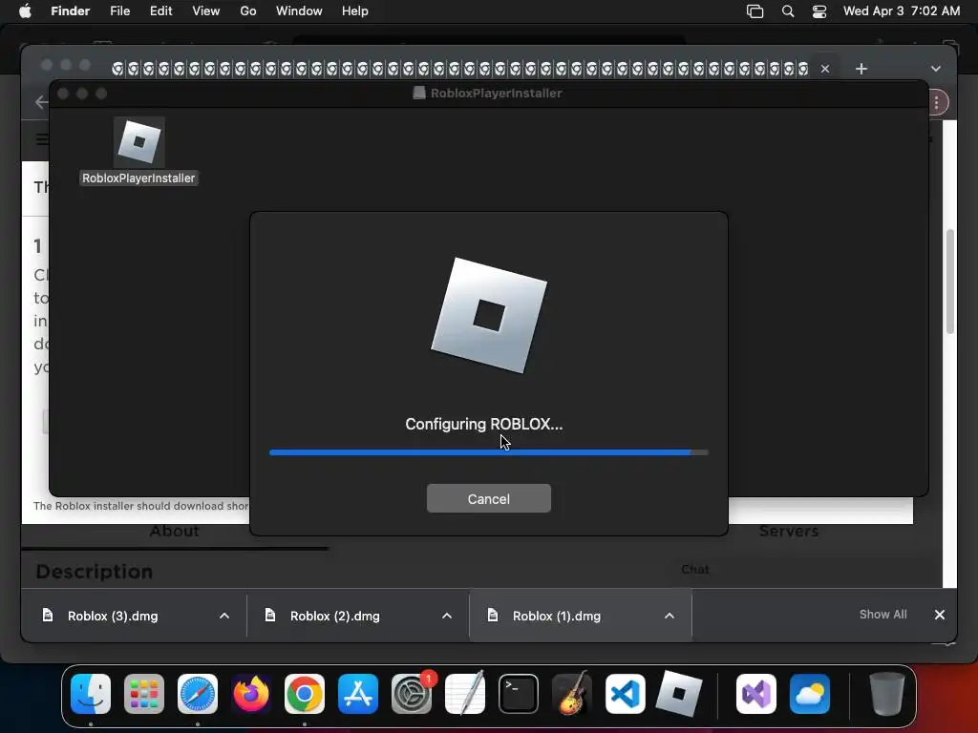Click the RobloxPlayerInstaller window title
Image resolution: width=978 pixels, height=733 pixels.
pos(496,93)
